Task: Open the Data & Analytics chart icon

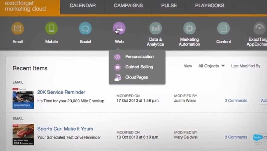Action: click(155, 29)
